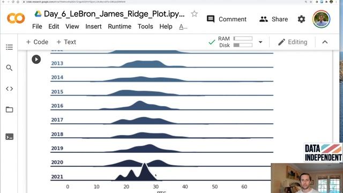Star the notebook

194,14
